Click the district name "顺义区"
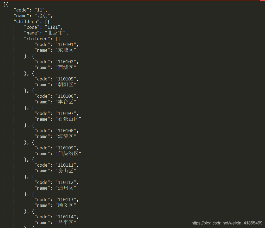 (66, 206)
